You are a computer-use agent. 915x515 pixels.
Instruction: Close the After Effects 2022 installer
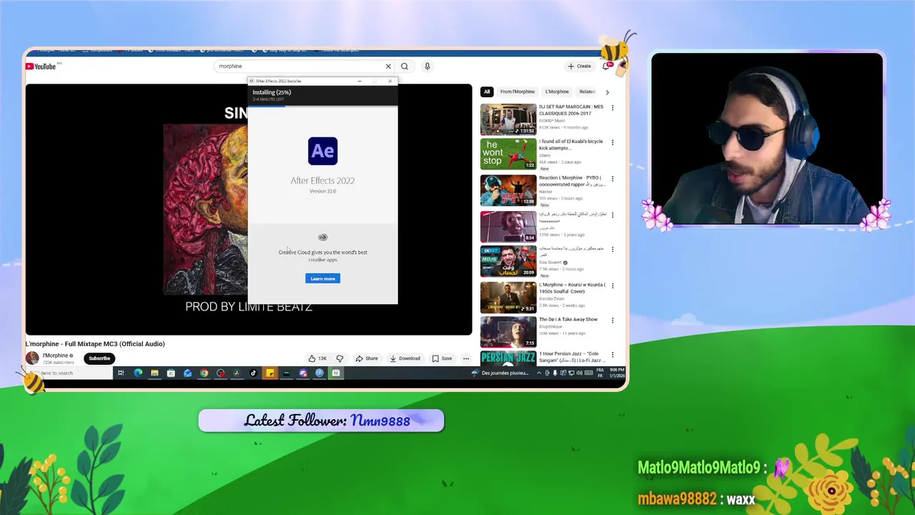pyautogui.click(x=390, y=81)
